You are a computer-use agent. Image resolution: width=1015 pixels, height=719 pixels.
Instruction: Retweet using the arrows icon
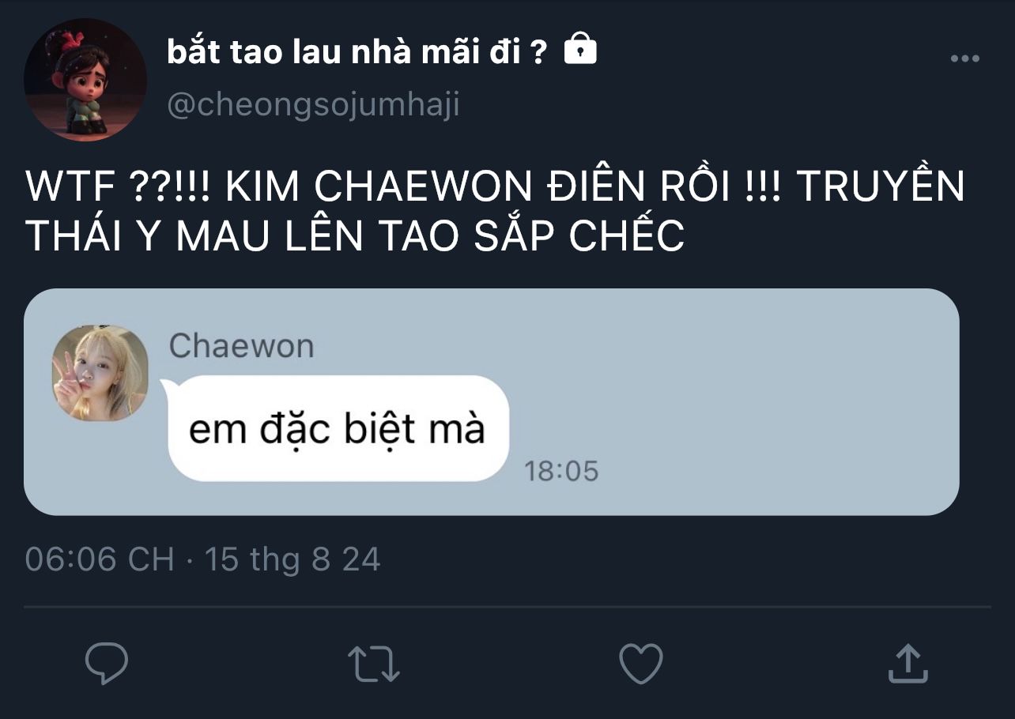point(374,664)
